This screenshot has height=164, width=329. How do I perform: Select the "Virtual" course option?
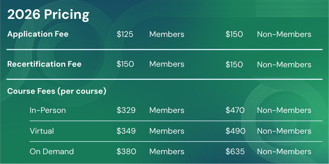(42, 131)
